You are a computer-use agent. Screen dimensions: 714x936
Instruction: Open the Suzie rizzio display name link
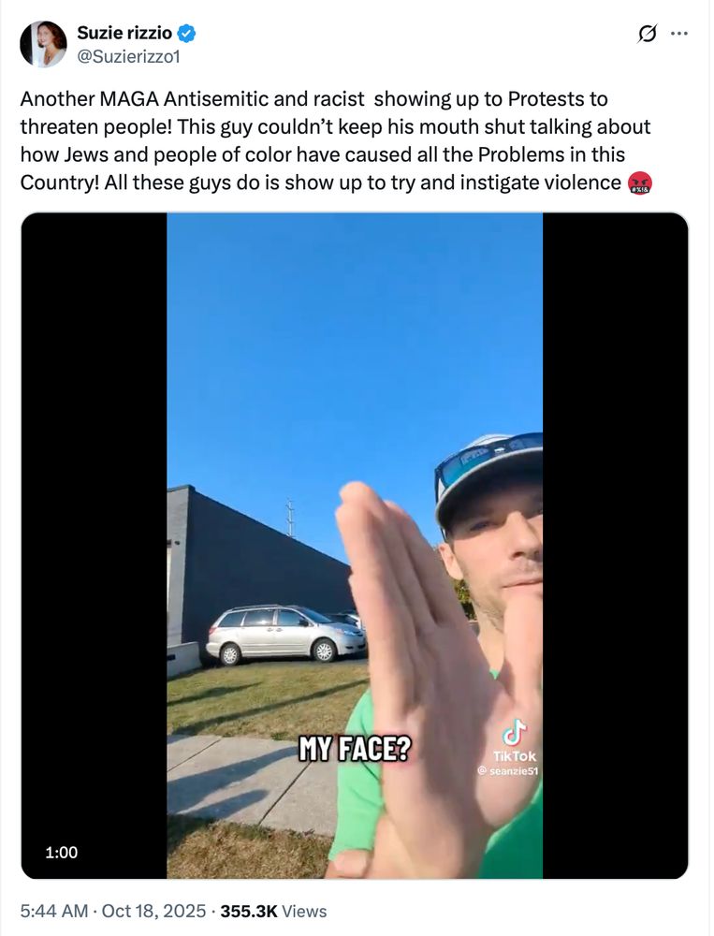click(x=124, y=33)
